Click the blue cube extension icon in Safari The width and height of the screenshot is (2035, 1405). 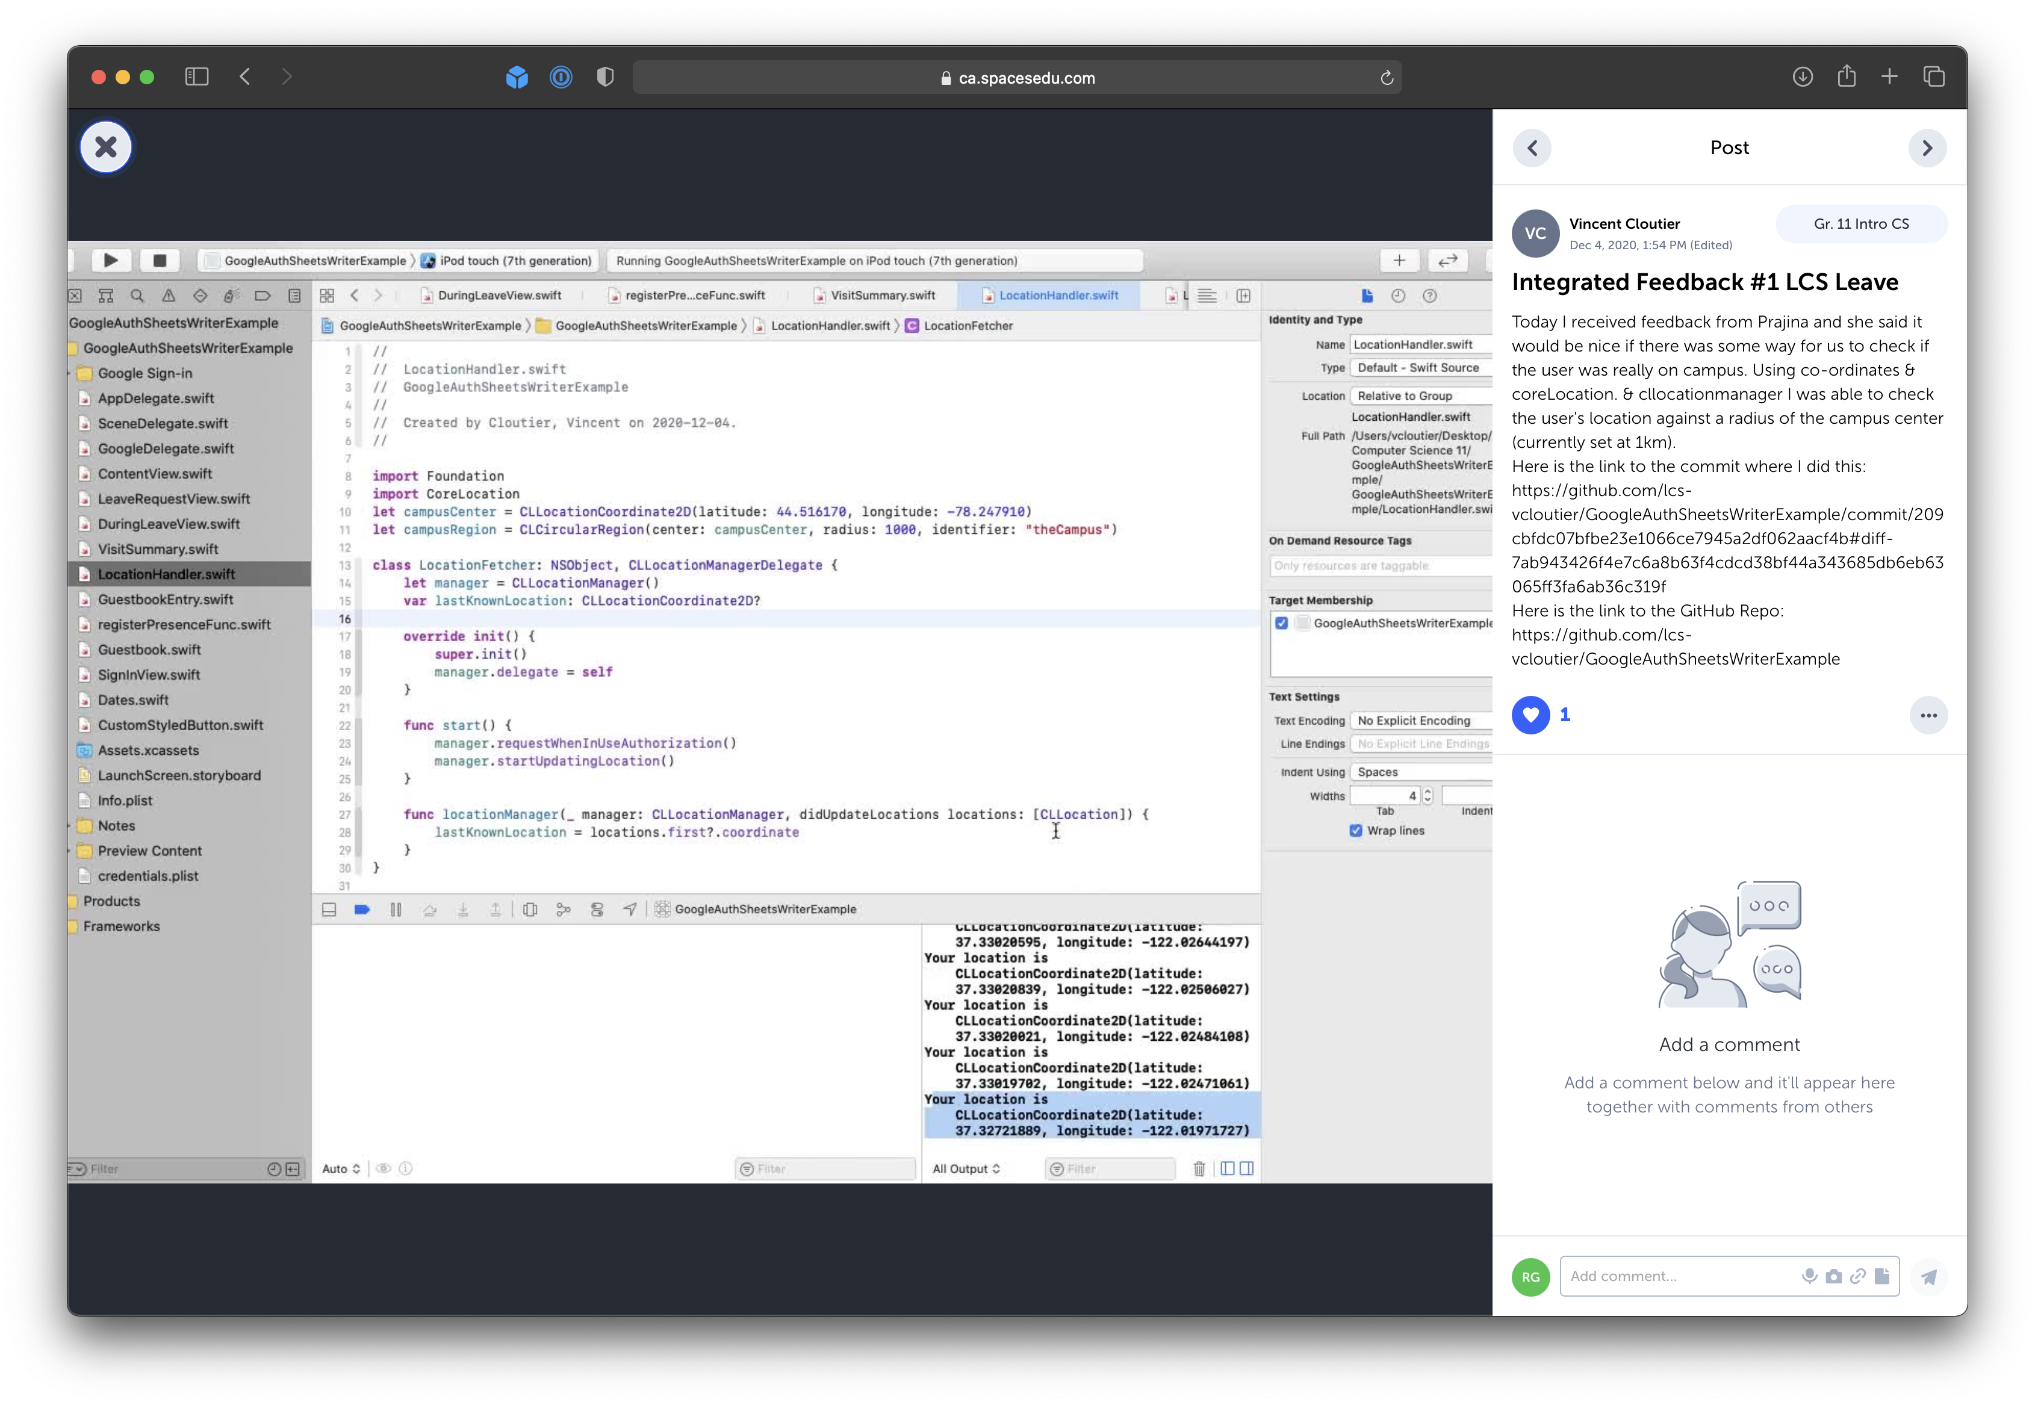point(517,78)
